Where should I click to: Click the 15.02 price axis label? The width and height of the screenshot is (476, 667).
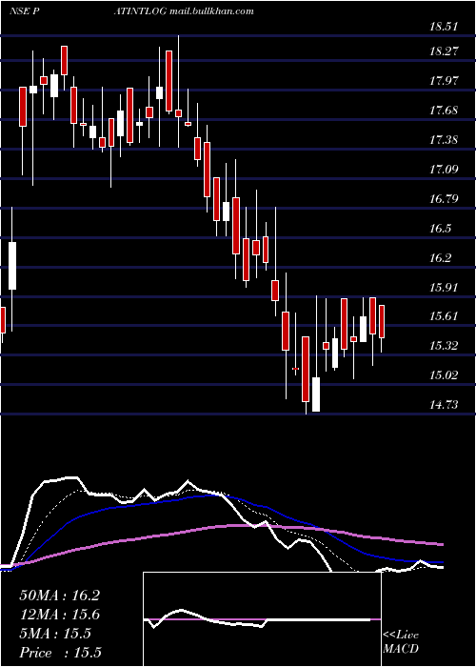[x=444, y=375]
